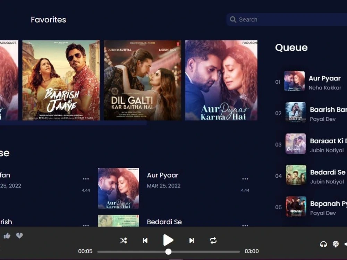The width and height of the screenshot is (347, 260).
Task: Click Payal Dev under Baarish in queue
Action: point(323,119)
